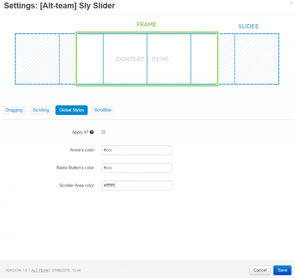Enable the Apply it? checkbox

(104, 132)
